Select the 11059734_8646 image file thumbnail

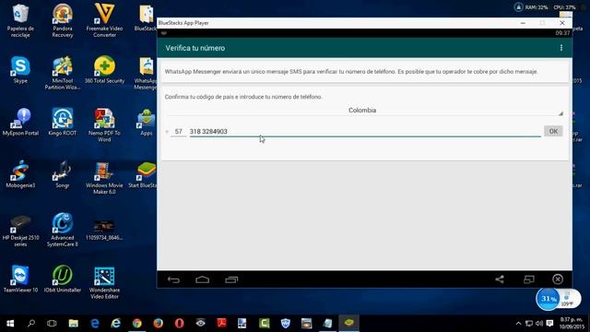click(104, 230)
